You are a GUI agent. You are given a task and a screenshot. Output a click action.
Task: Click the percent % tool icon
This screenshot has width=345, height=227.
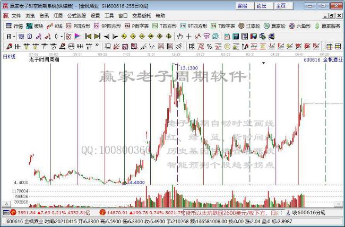click(209, 47)
